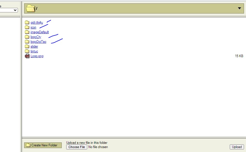The height and width of the screenshot is (152, 246).
Task: Click the PNG file icon for Logo.png
Action: point(27,56)
